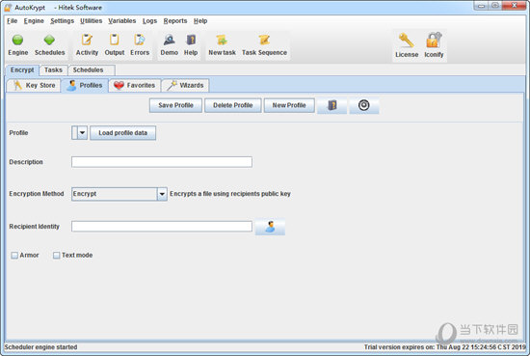View the Errors log icon
Viewport: 530px width, 356px height.
(140, 40)
